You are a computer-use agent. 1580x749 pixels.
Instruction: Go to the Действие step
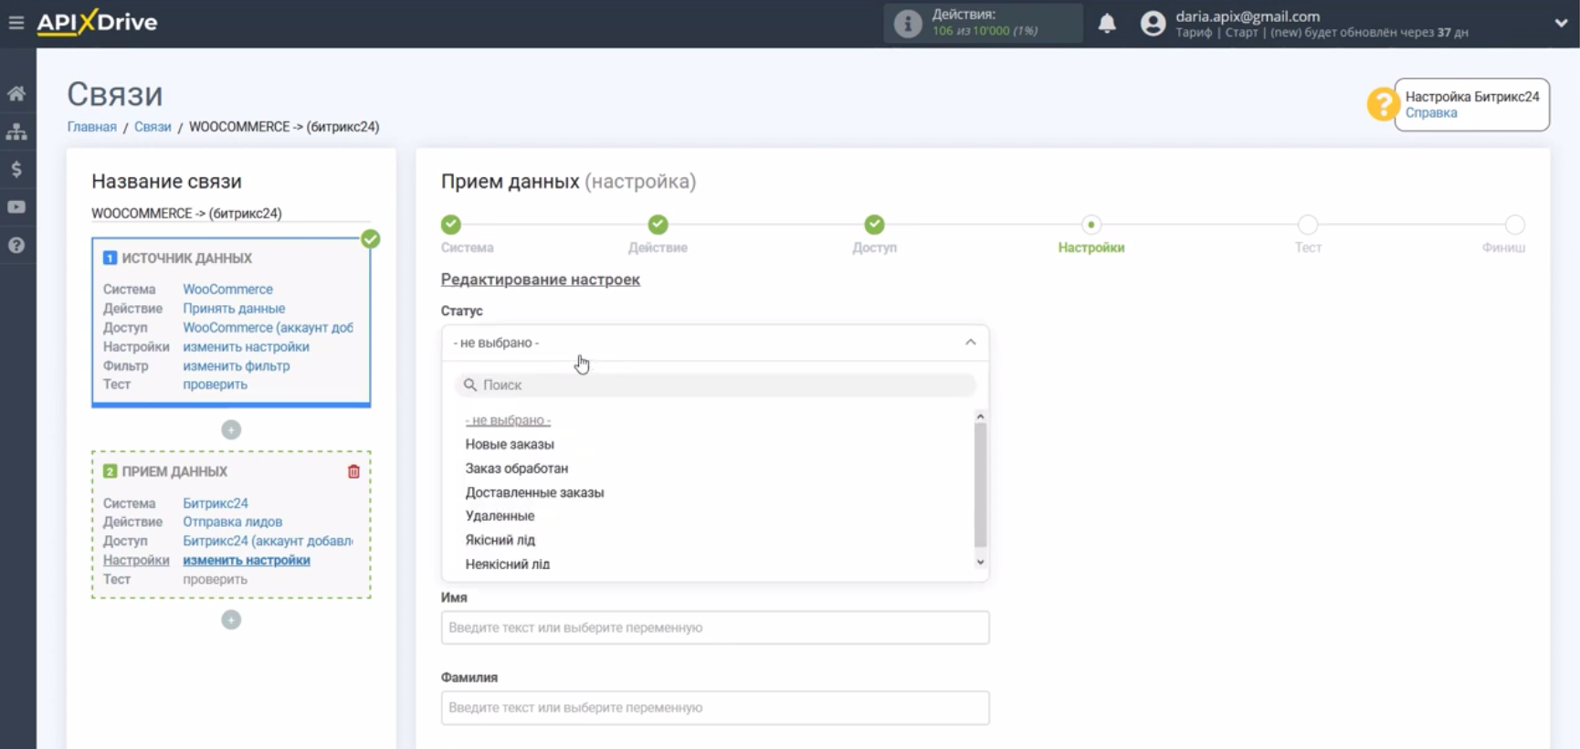[658, 225]
